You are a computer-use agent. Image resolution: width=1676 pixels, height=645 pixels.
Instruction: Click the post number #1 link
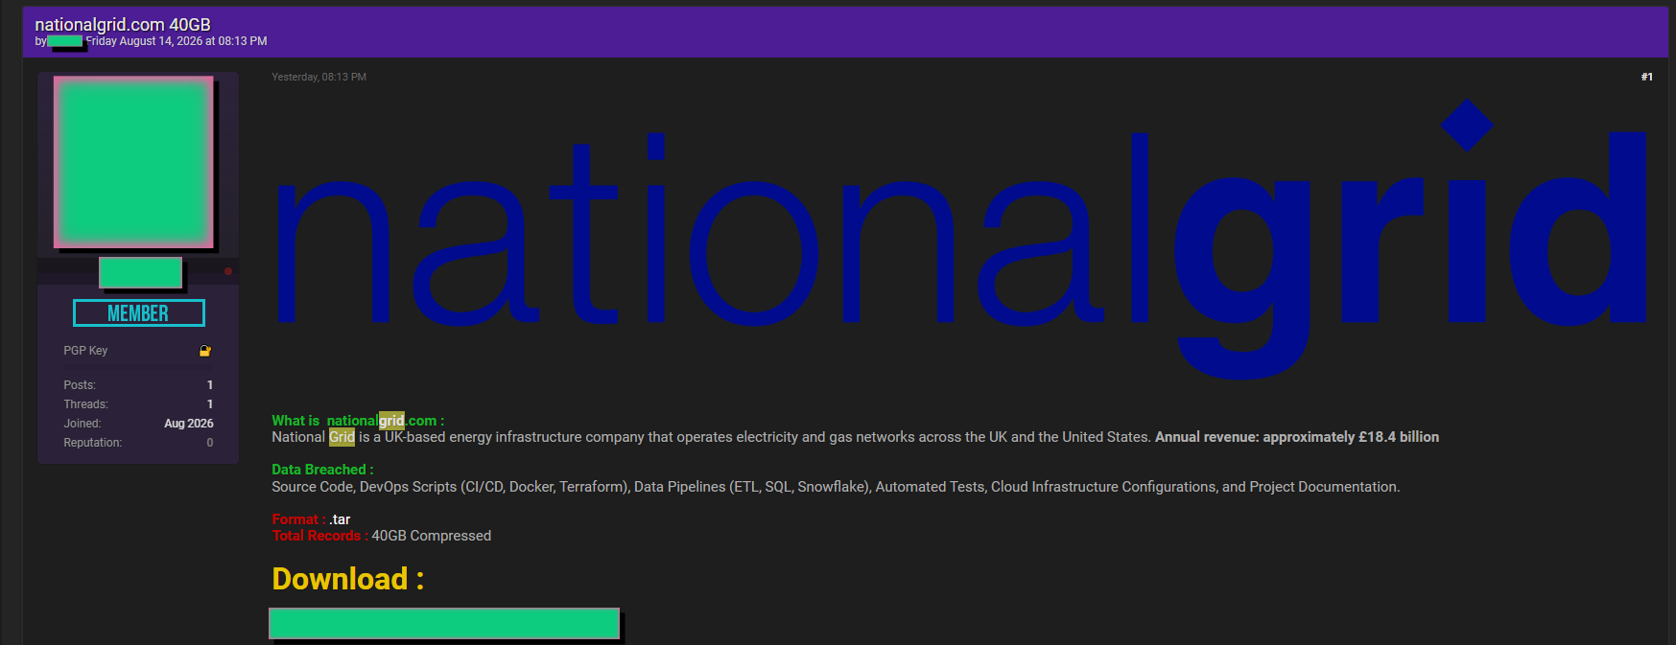click(x=1646, y=77)
